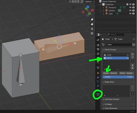137x113 pixels.
Task: Hide Armature in viewport with eye
Action: pos(130,7)
